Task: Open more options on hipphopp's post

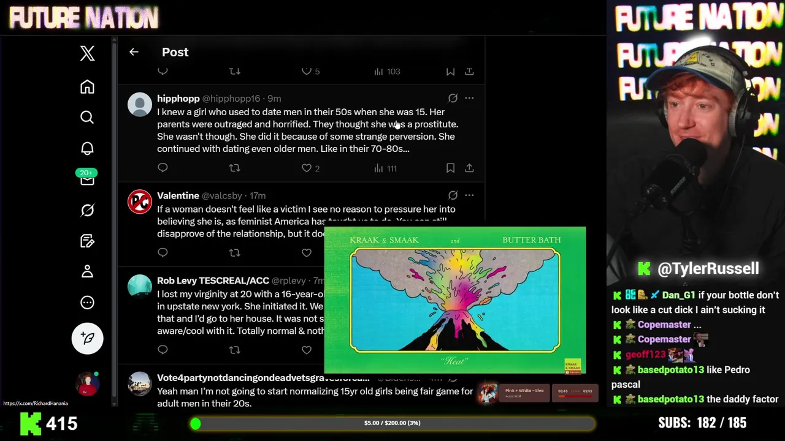Action: (469, 98)
